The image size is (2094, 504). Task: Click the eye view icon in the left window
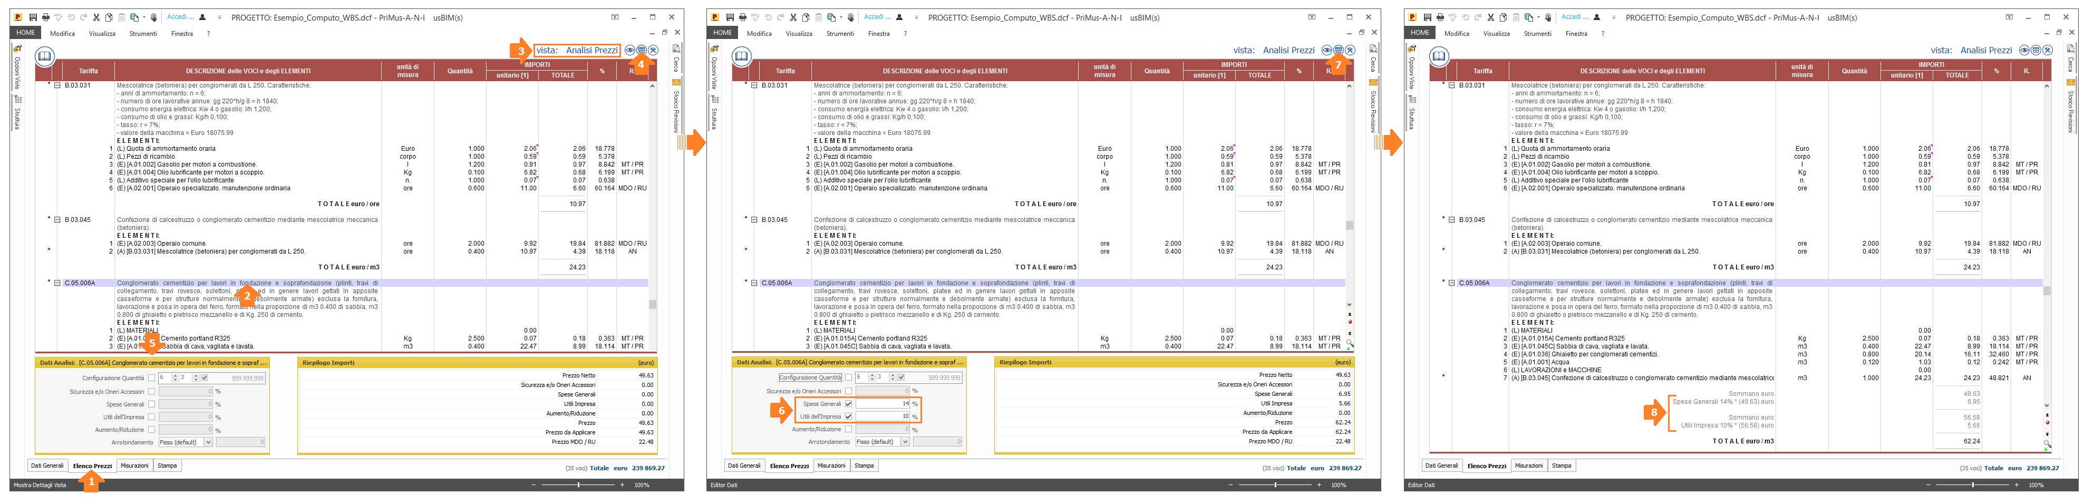(x=630, y=51)
